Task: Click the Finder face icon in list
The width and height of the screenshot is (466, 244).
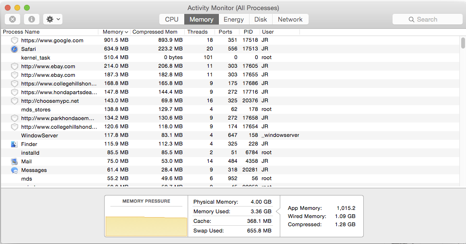Action: coord(14,144)
